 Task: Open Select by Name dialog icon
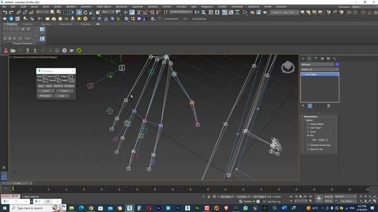(58, 12)
